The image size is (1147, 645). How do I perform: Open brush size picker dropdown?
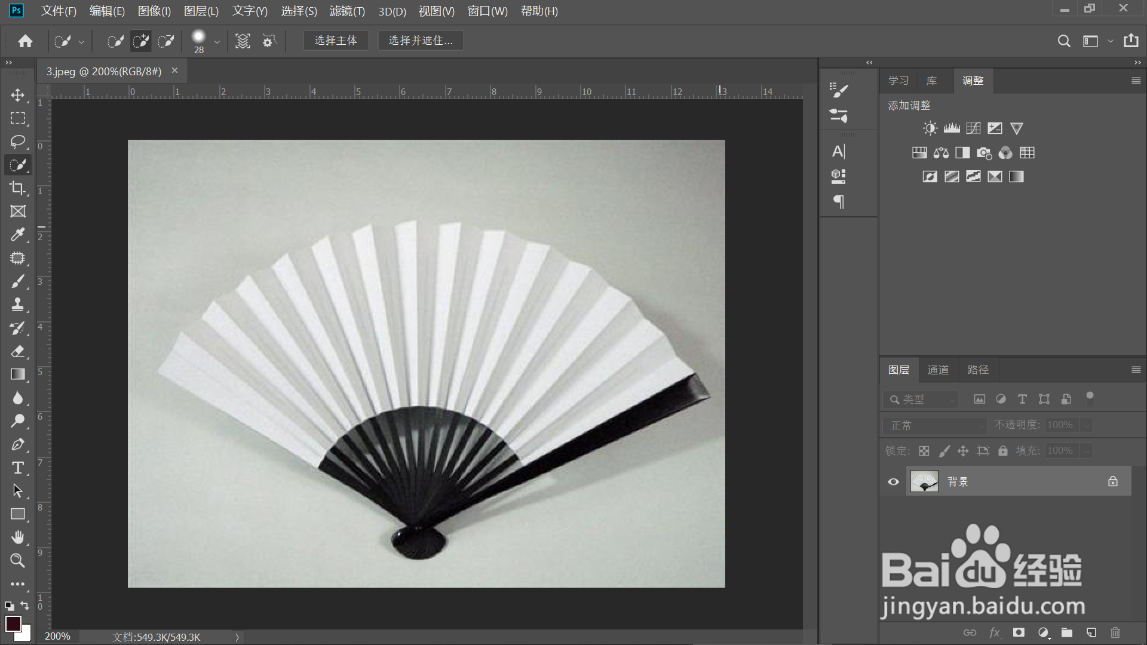(217, 42)
